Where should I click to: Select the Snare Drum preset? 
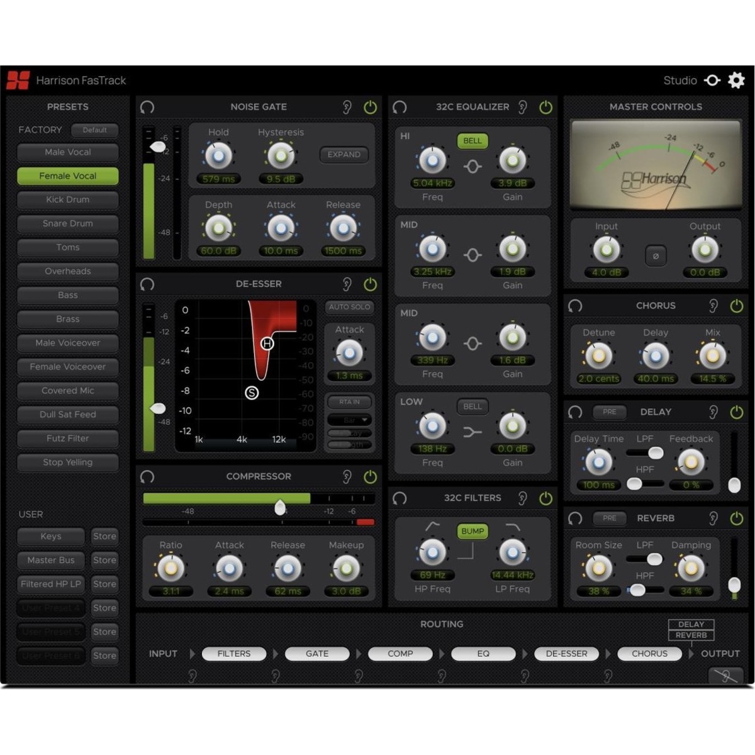(x=68, y=224)
